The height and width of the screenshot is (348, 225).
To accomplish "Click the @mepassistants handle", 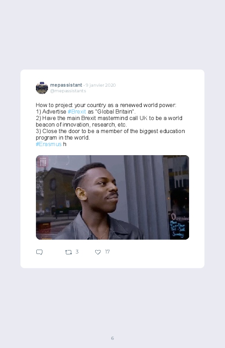I will [x=68, y=91].
